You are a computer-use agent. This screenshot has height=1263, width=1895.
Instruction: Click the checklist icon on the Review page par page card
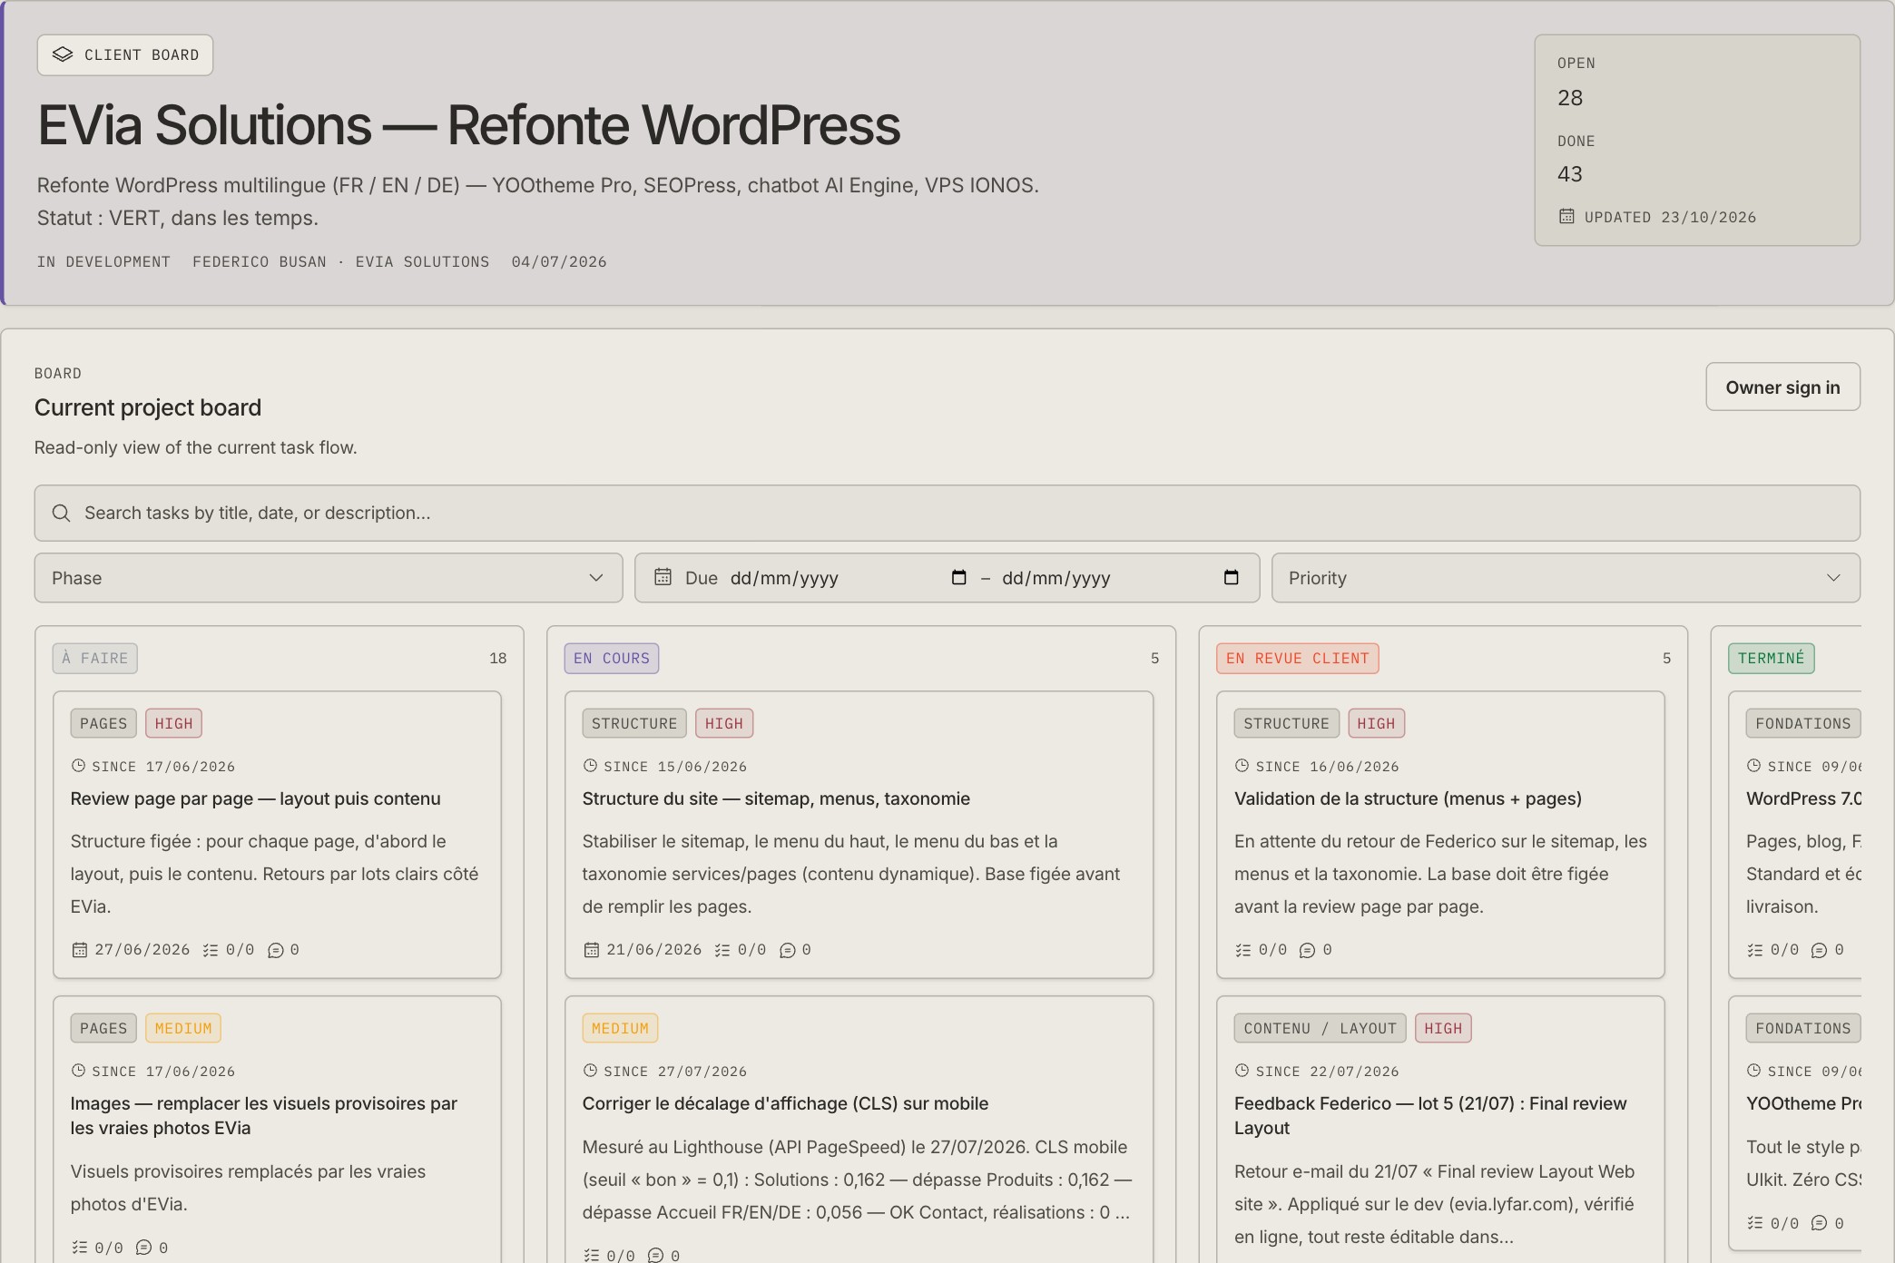coord(211,950)
